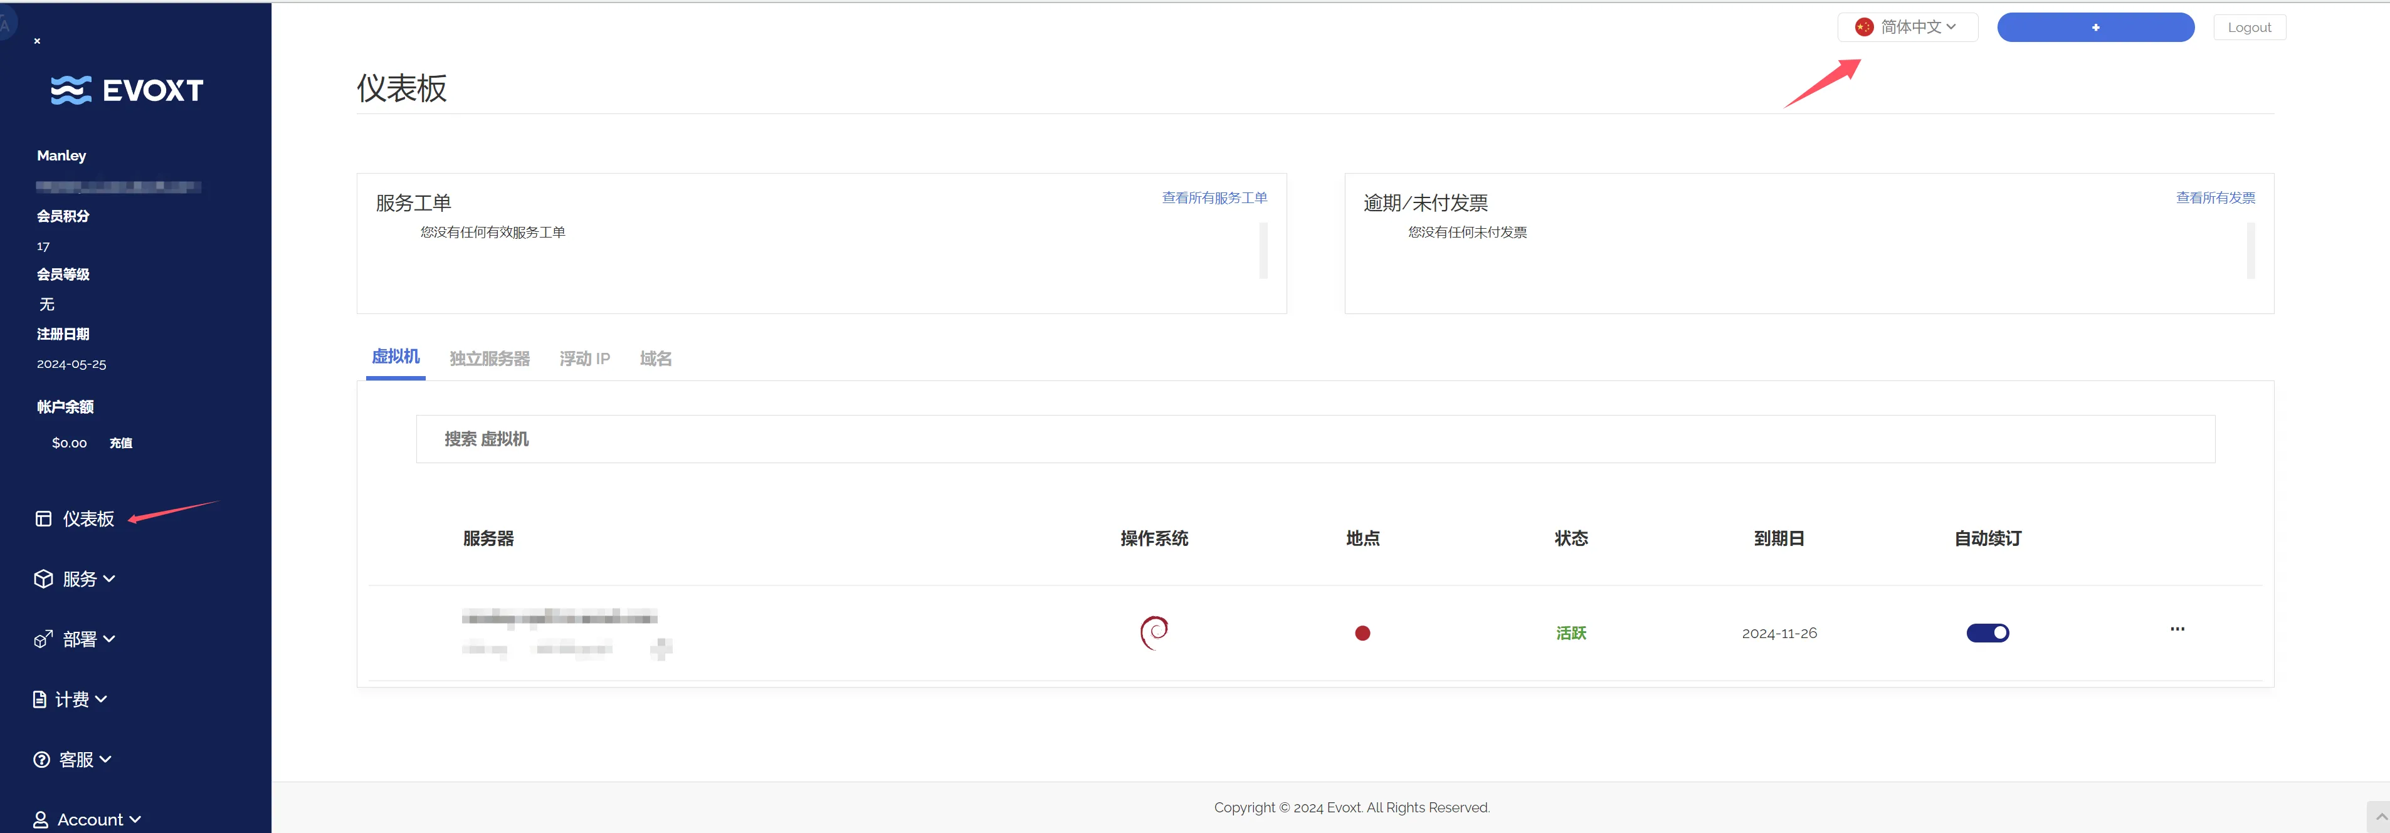Open the 域名 tab
Screen dimensions: 2390x833
pos(655,358)
